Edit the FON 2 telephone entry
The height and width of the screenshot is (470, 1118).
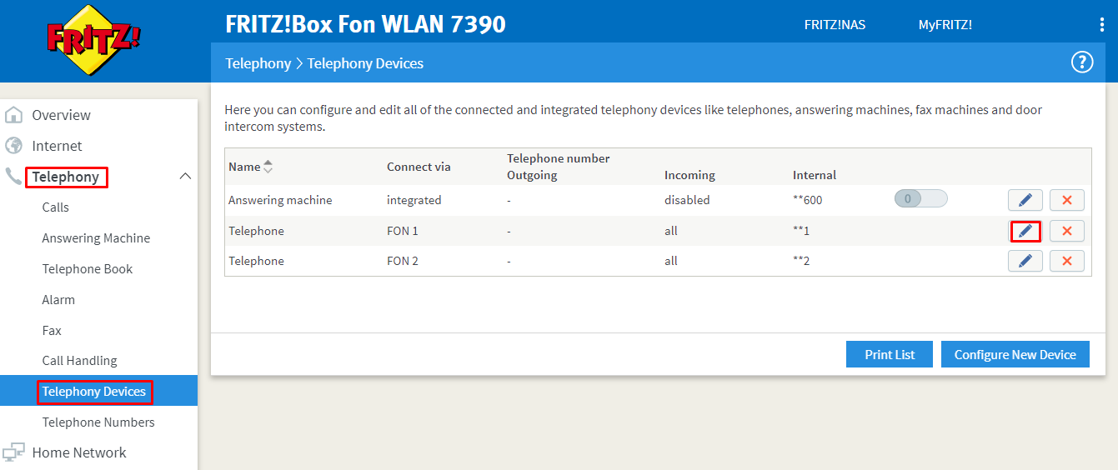pos(1025,261)
